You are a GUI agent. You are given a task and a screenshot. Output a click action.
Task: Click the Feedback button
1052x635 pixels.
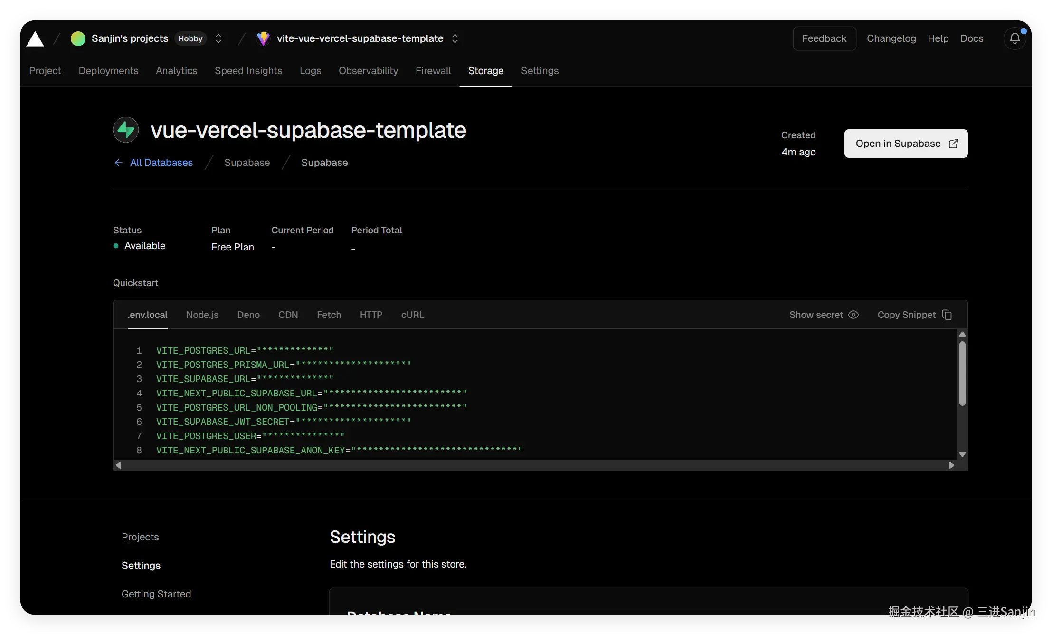[824, 38]
